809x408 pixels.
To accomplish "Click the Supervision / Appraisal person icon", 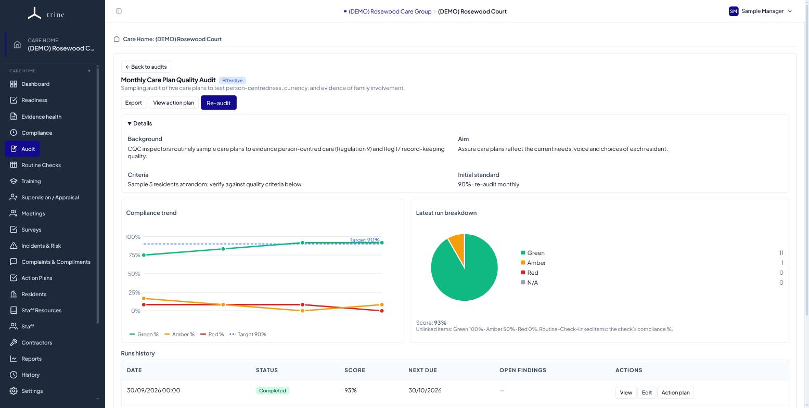I will pos(14,197).
